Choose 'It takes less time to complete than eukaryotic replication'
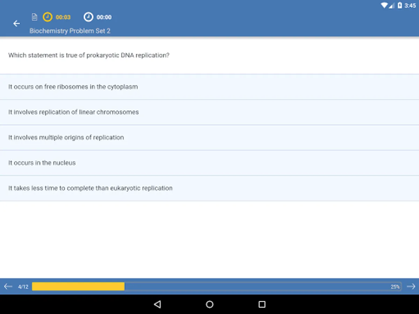 [x=209, y=188]
